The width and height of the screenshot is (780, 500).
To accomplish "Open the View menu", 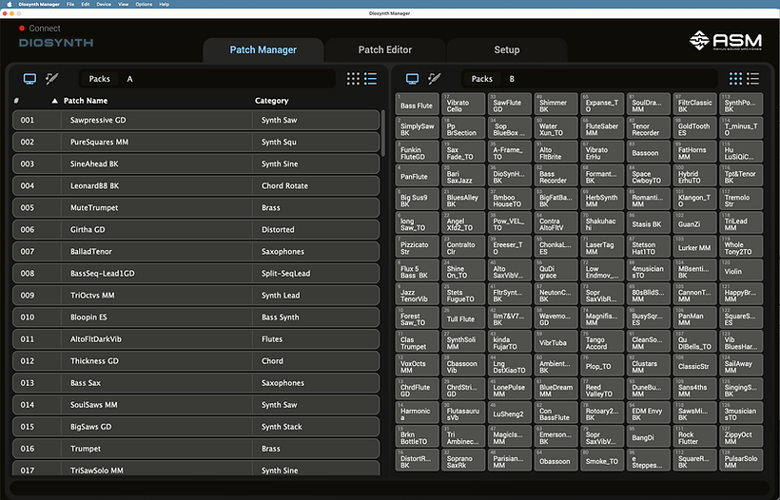I will click(123, 4).
